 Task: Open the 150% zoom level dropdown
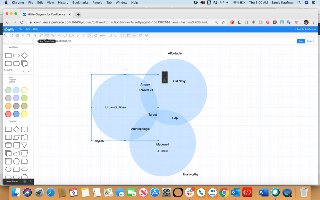click(103, 36)
